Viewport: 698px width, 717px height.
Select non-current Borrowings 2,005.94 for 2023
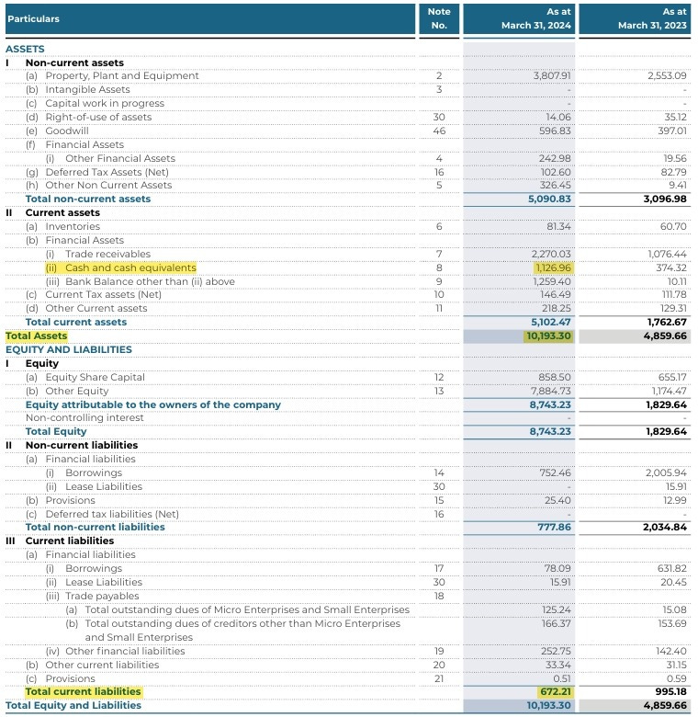(666, 472)
